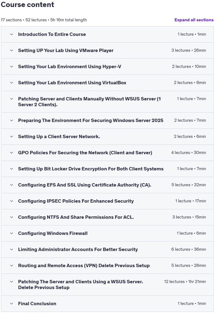This screenshot has width=215, height=314.
Task: Expand Patching Server Manually Without WSUS chevron
Action: (12, 99)
